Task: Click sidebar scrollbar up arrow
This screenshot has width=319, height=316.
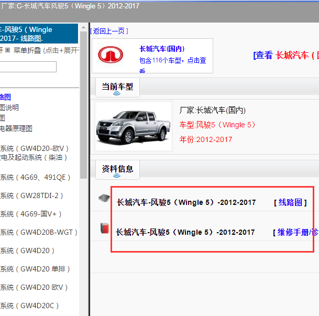Action: coord(83,27)
